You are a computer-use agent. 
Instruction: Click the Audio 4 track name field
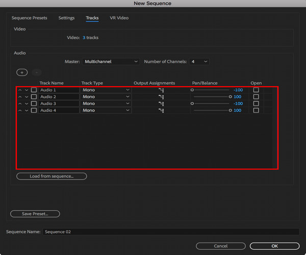pyautogui.click(x=59, y=111)
